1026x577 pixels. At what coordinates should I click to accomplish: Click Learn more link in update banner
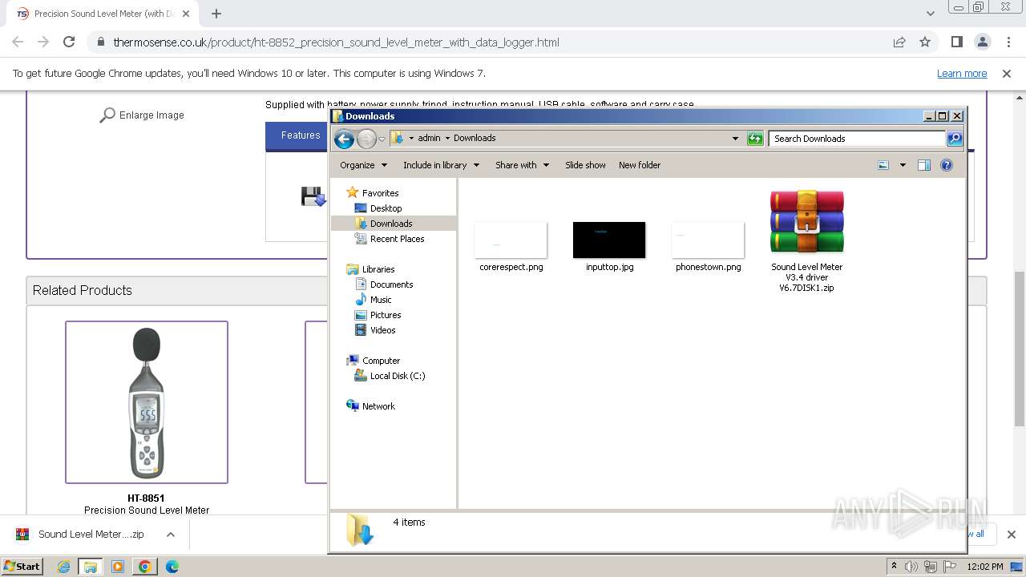(x=962, y=73)
